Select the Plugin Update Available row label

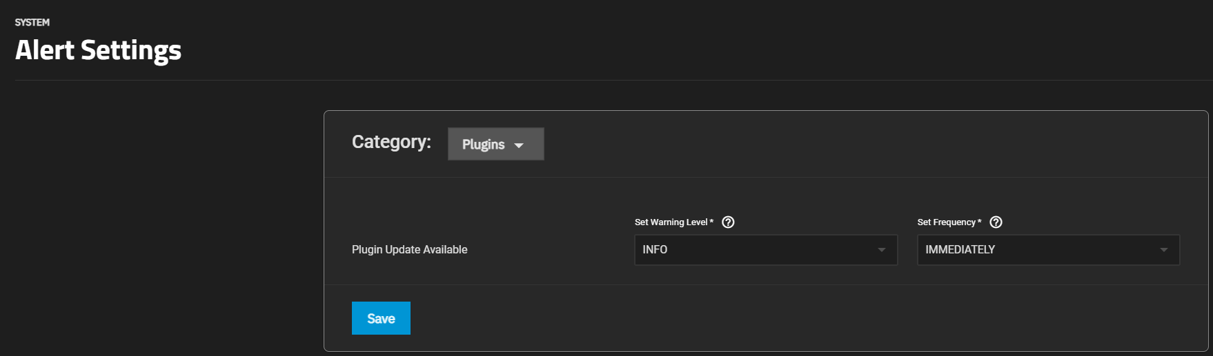[409, 249]
